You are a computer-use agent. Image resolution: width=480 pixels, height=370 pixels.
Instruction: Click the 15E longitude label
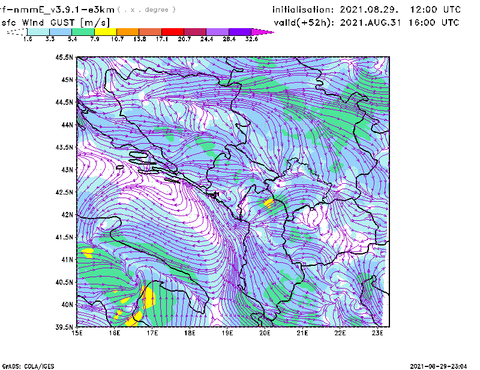pyautogui.click(x=77, y=333)
